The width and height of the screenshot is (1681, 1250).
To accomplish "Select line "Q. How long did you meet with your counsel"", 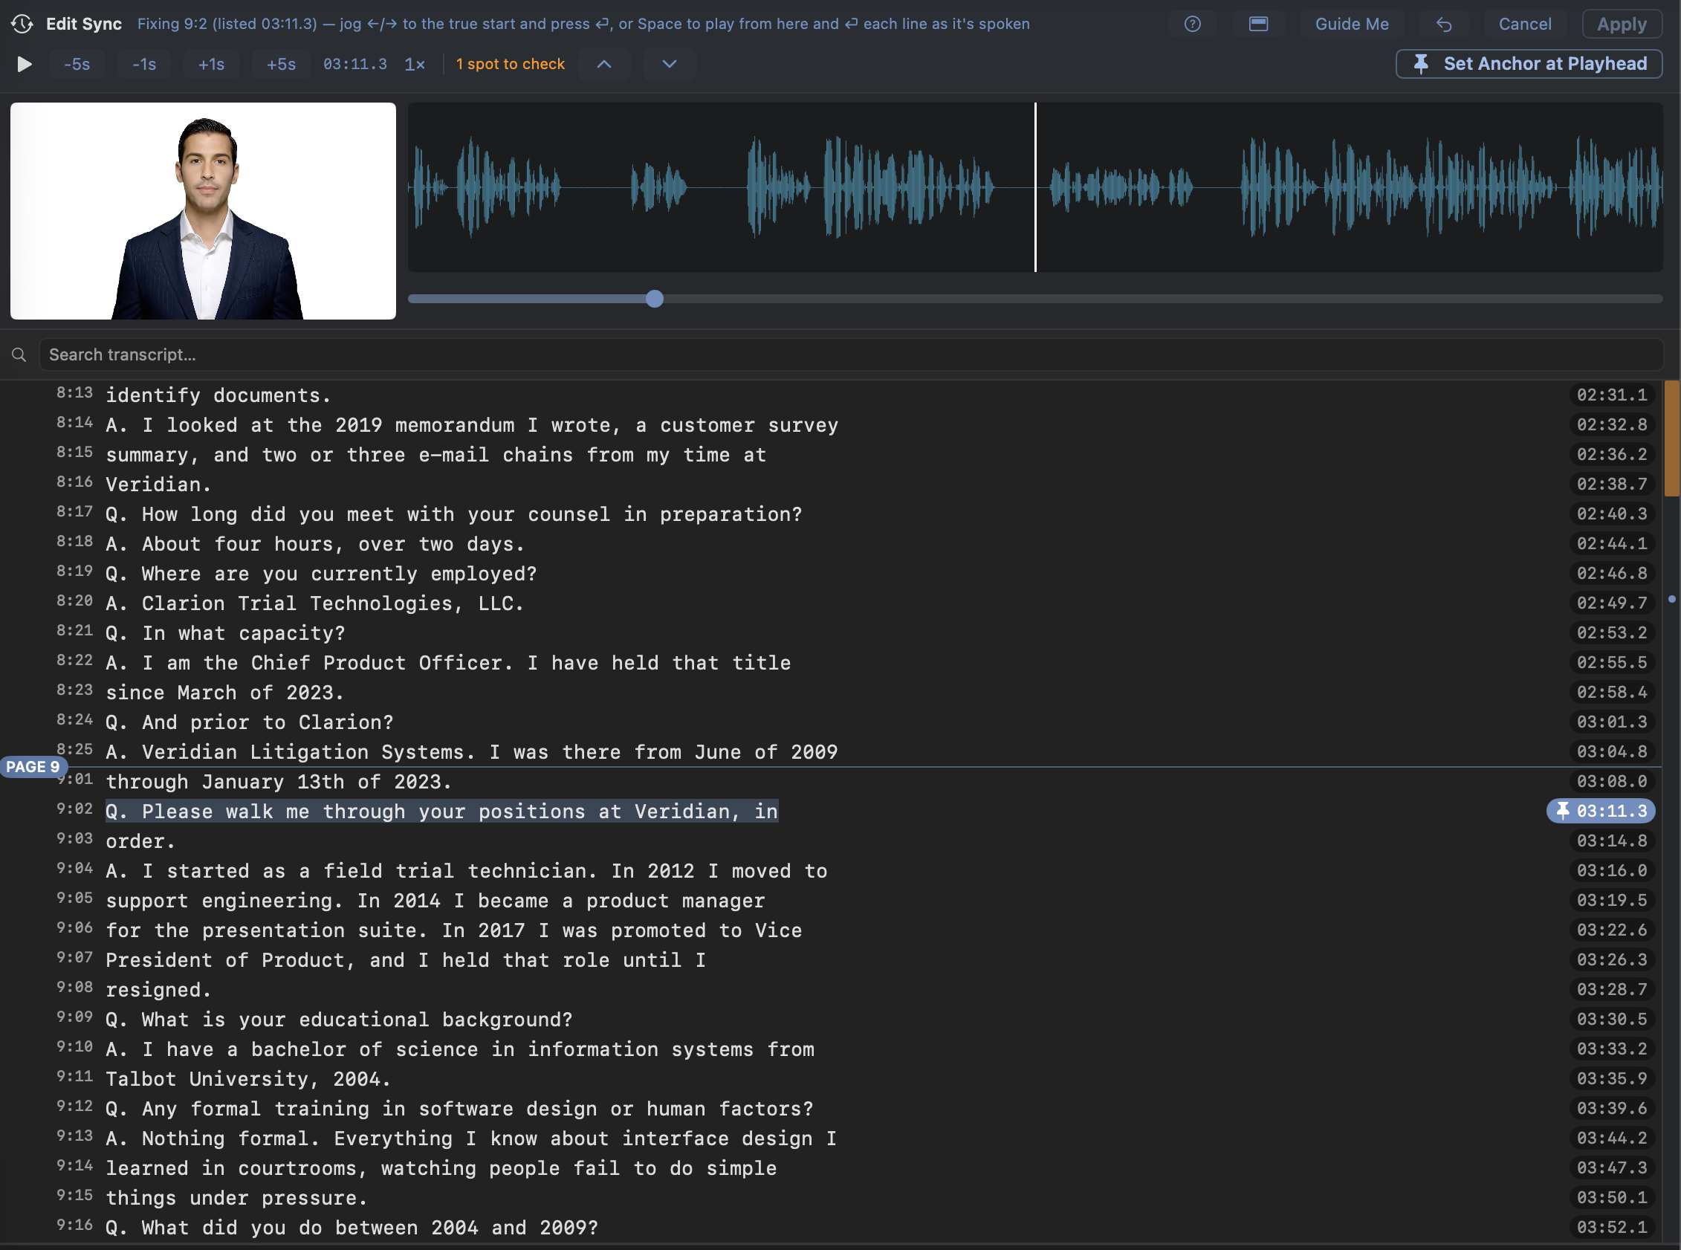I will pyautogui.click(x=453, y=514).
